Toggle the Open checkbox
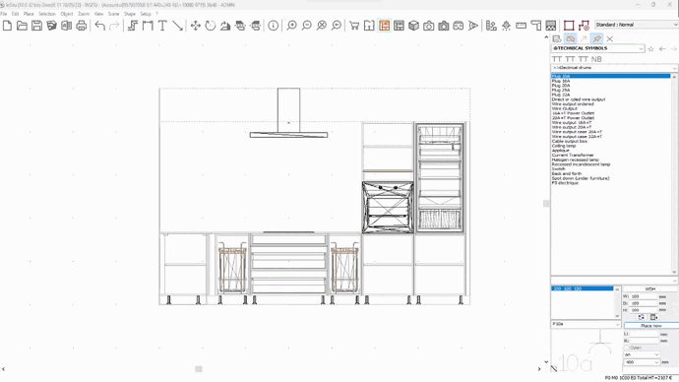Viewport: 679px width, 382px height. tap(627, 348)
